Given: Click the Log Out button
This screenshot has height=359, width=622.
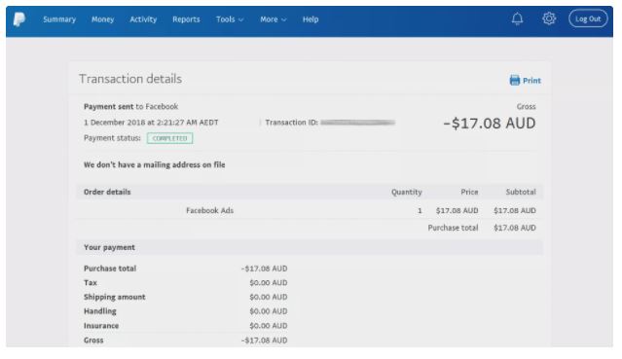Looking at the screenshot, I should [x=588, y=18].
